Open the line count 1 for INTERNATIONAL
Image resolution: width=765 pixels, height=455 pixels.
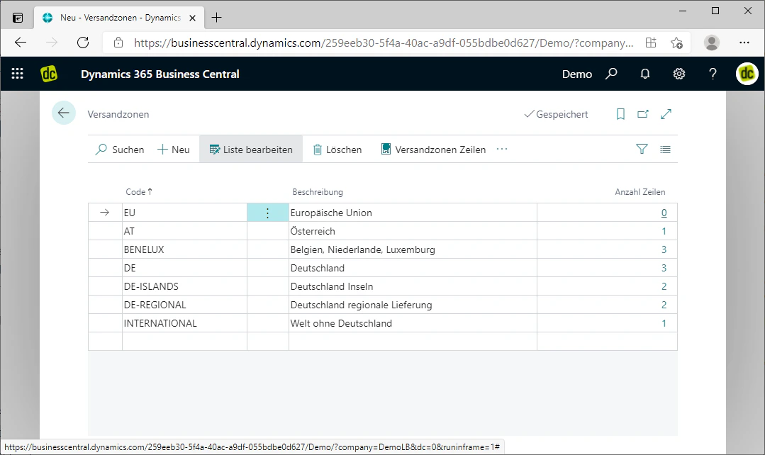pyautogui.click(x=664, y=323)
